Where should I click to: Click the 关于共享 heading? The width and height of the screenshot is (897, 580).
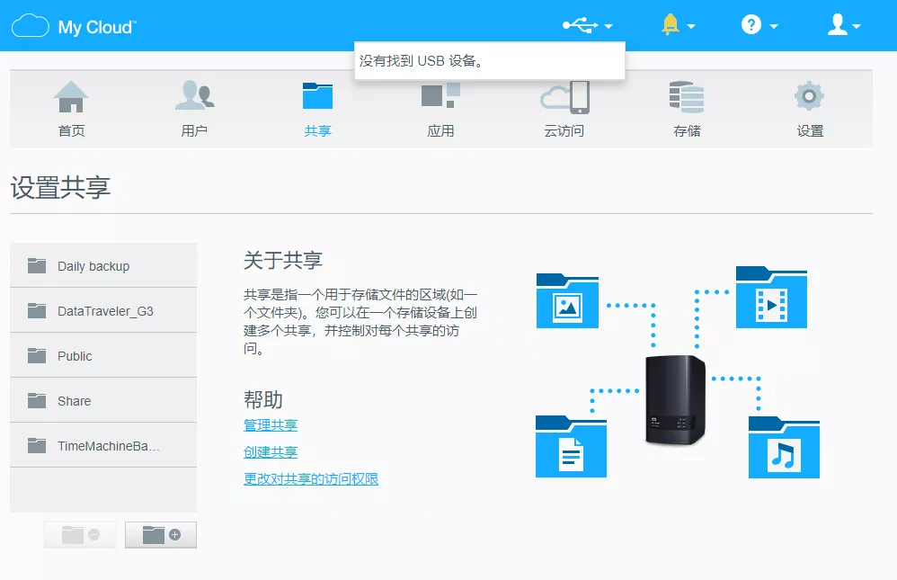[x=283, y=261]
